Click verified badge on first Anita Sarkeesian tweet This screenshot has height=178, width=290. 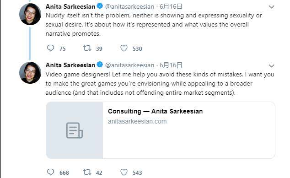(100, 6)
